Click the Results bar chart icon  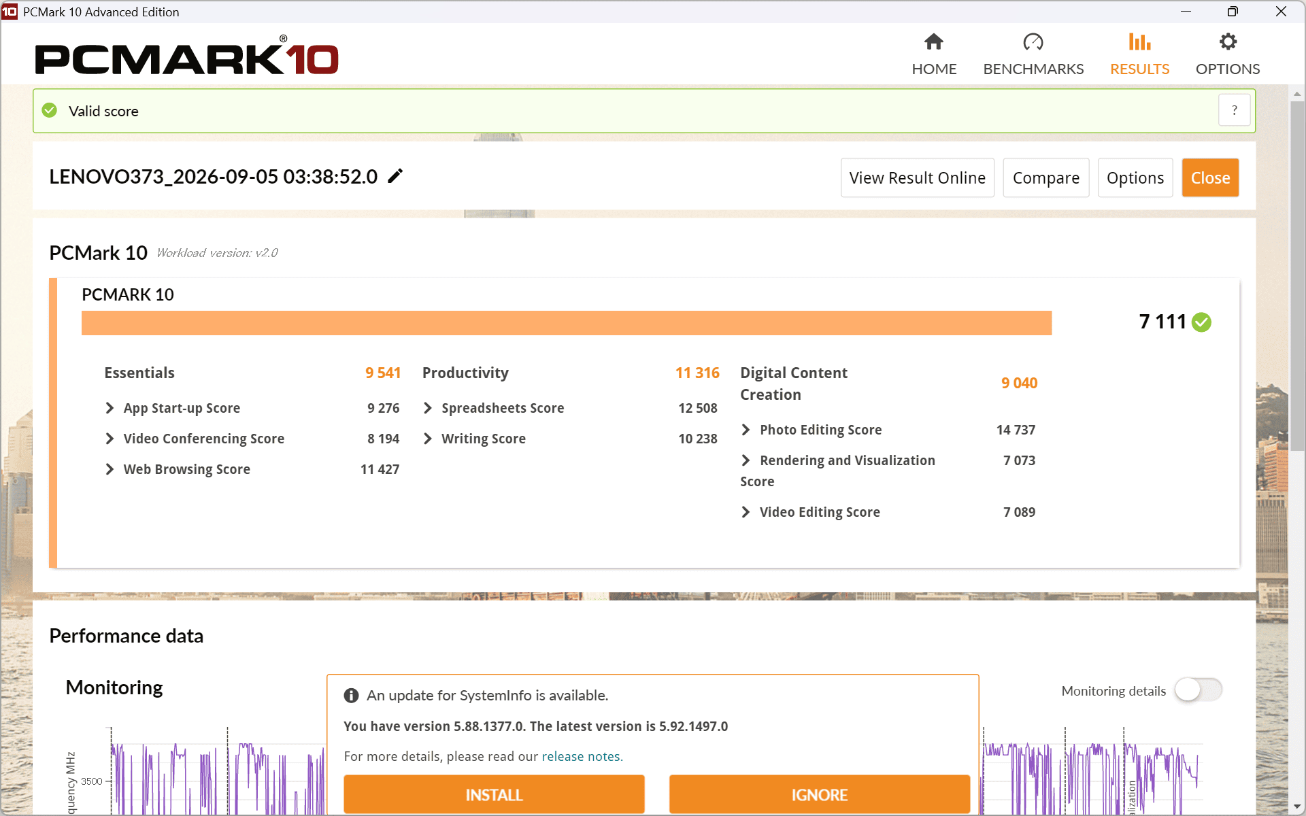(x=1139, y=42)
